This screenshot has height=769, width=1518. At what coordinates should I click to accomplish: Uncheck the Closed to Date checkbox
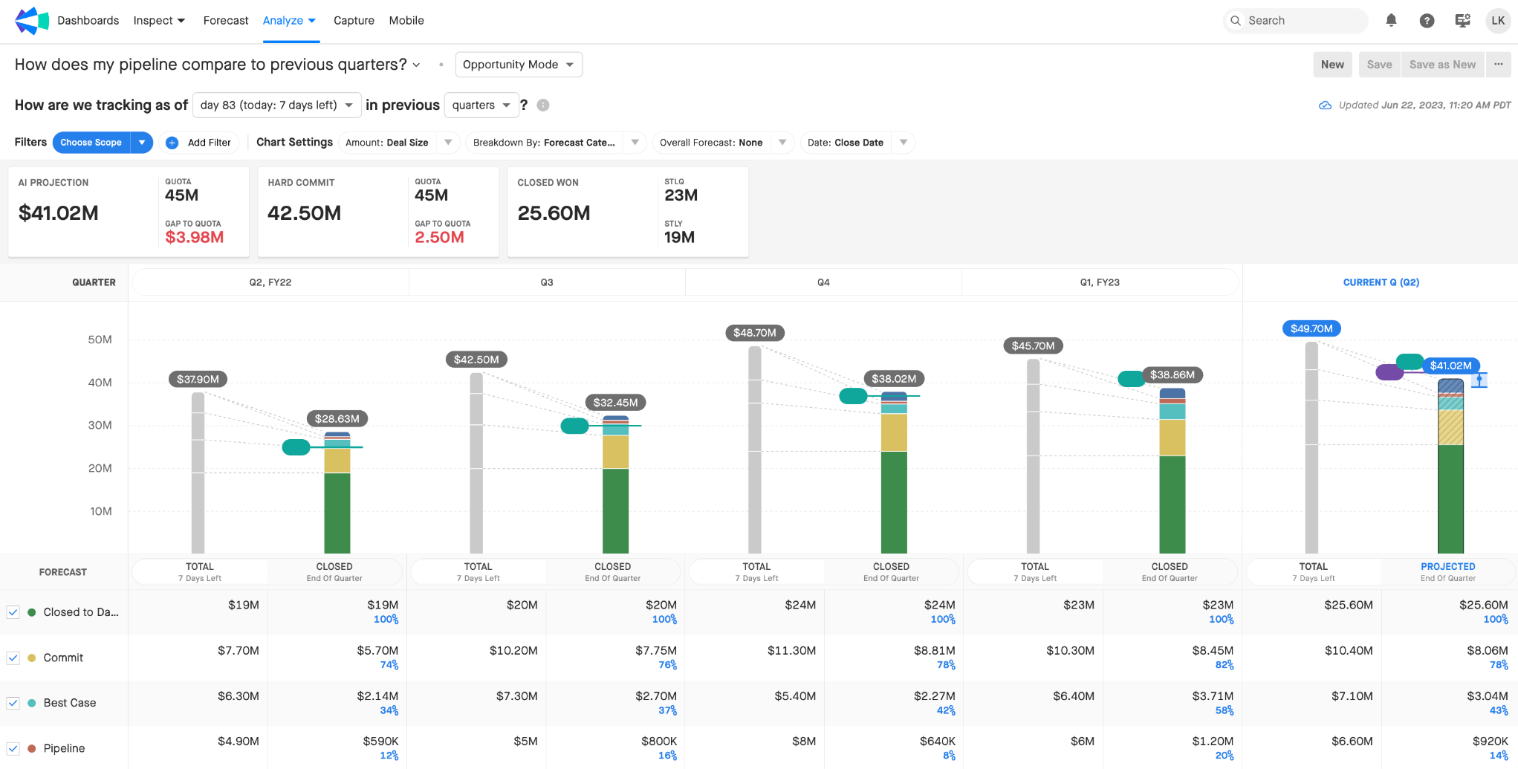click(13, 612)
